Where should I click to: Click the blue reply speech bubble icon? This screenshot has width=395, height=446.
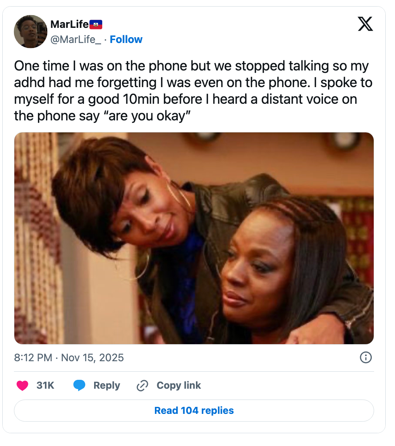[x=79, y=386]
